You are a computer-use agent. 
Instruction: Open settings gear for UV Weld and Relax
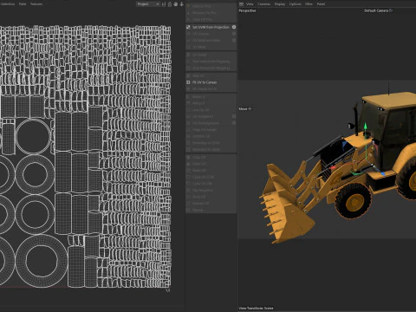click(x=234, y=40)
